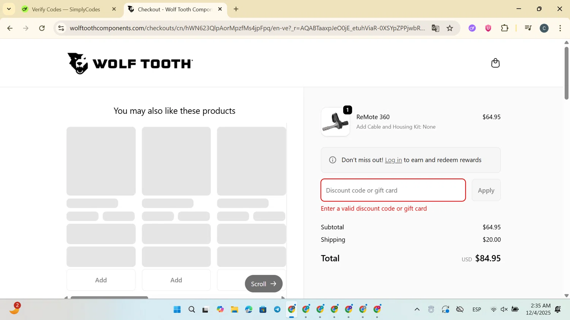Go back to the previous page
This screenshot has height=320, width=570.
pos(10,28)
